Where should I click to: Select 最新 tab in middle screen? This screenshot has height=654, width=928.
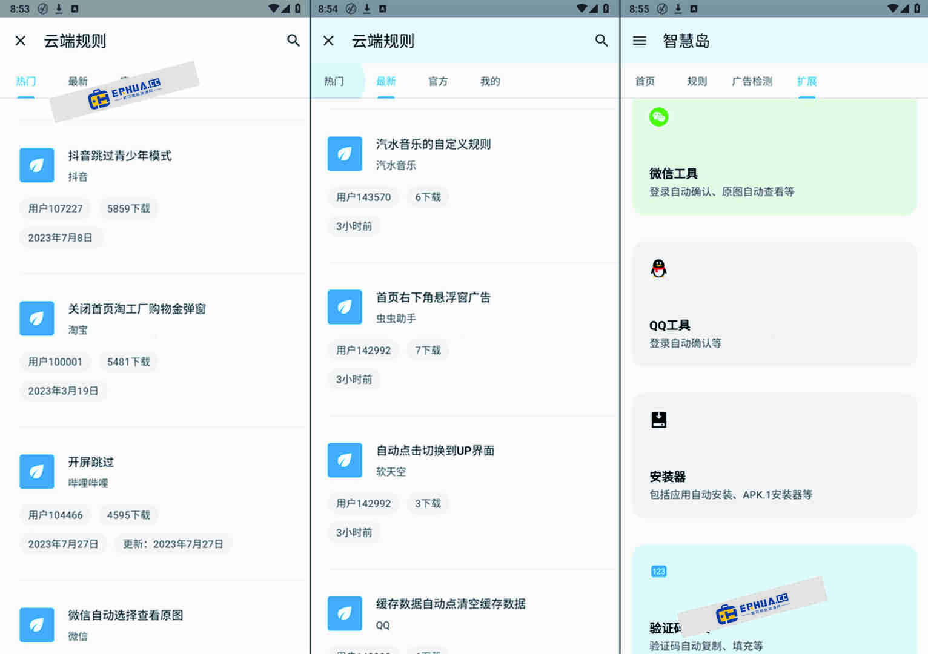click(x=386, y=81)
